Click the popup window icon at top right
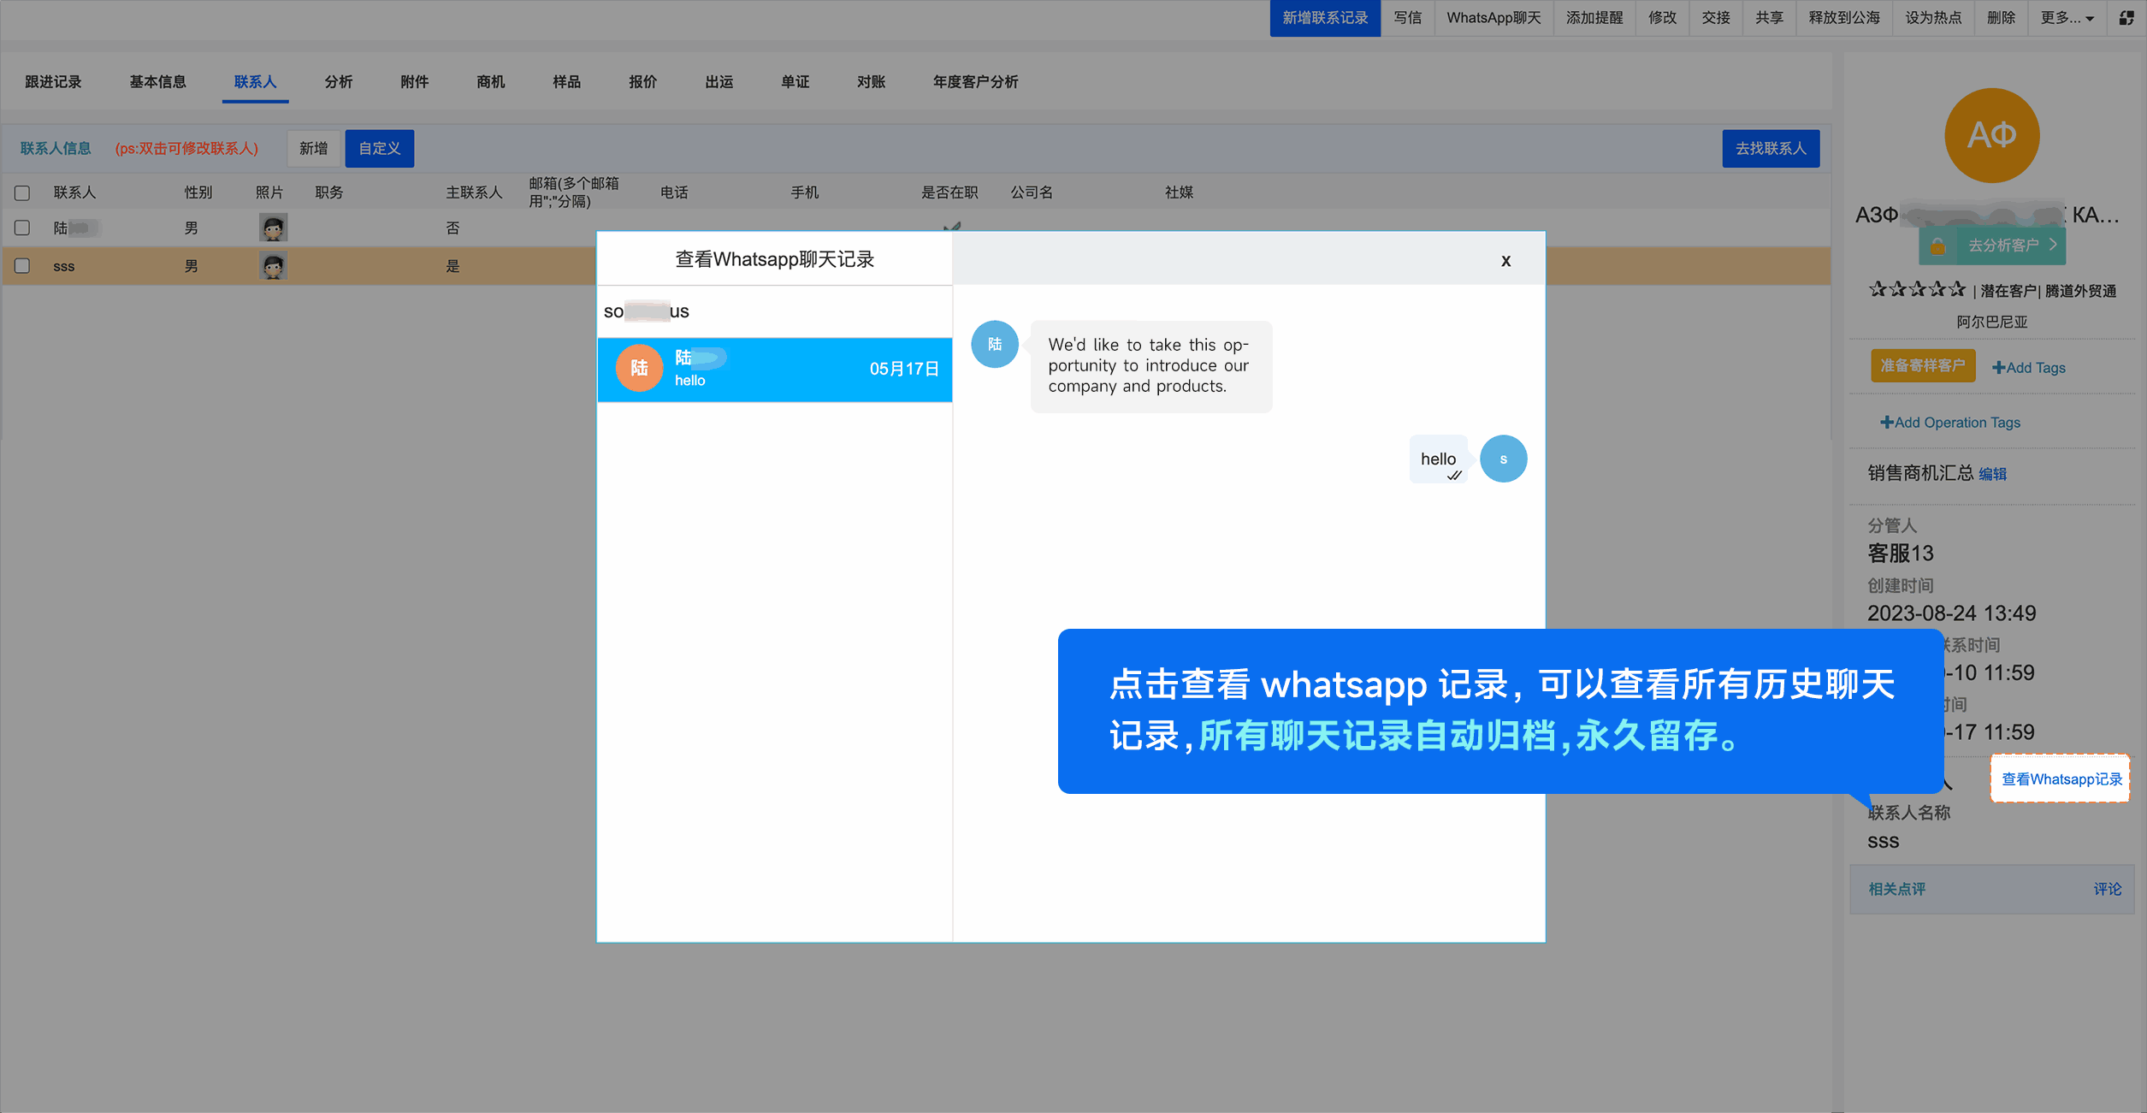2147x1113 pixels. (x=2126, y=18)
